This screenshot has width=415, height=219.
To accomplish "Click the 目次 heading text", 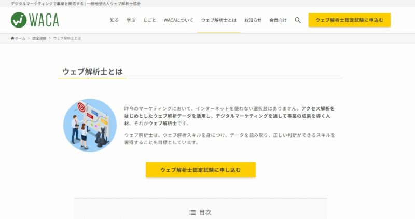I will click(x=205, y=212).
